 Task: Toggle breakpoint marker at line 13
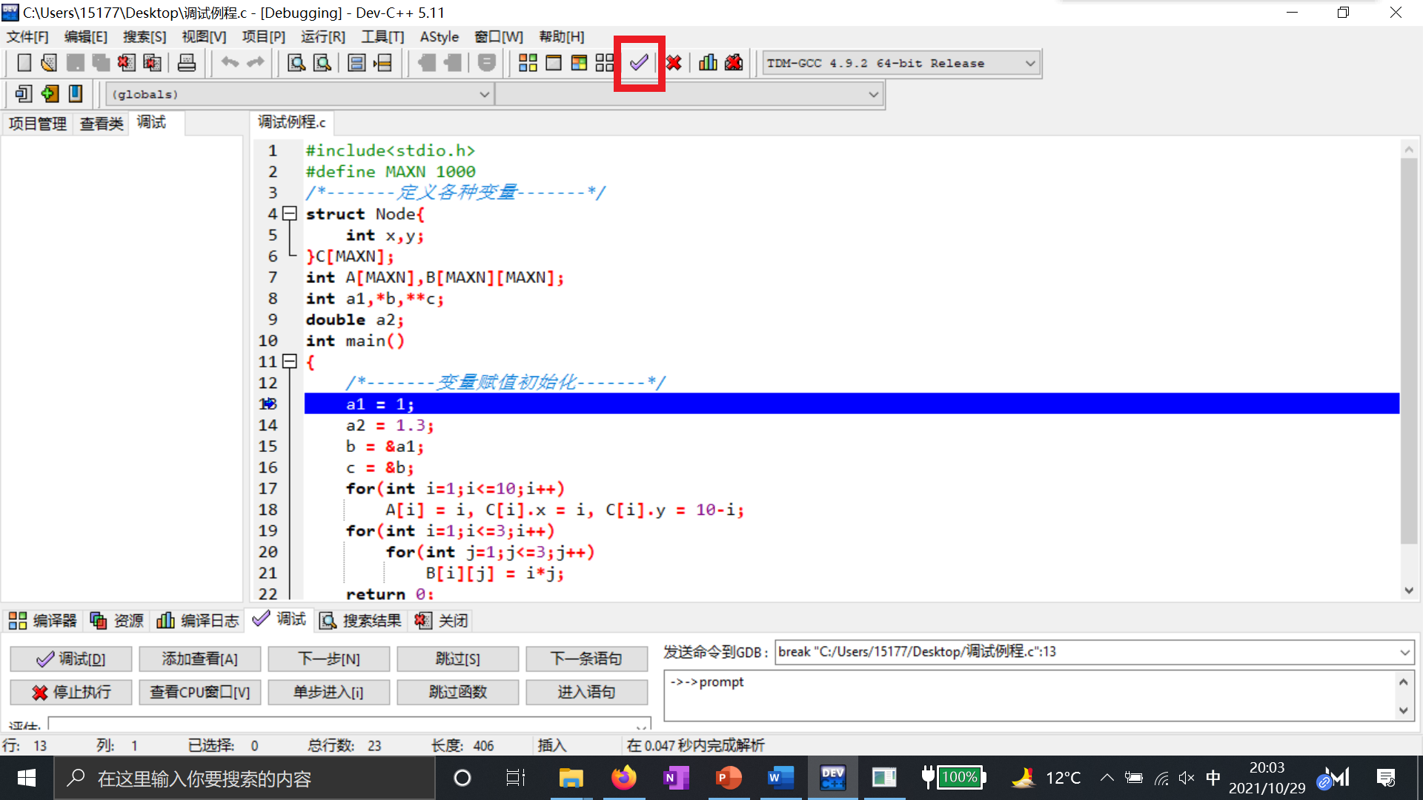(268, 404)
